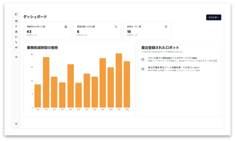Open the web crawling .robot entry
This screenshot has width=235, height=141.
pyautogui.click(x=173, y=58)
